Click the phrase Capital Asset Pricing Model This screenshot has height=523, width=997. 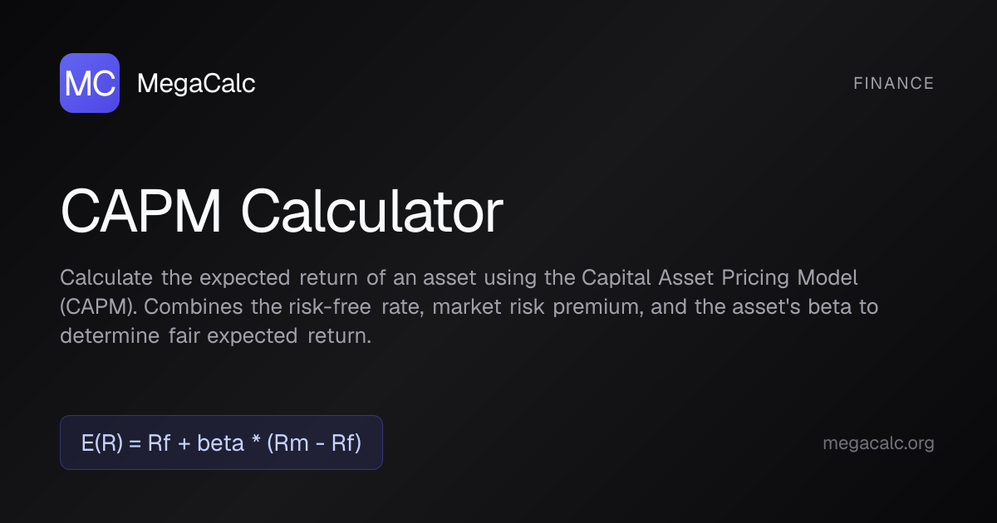720,276
